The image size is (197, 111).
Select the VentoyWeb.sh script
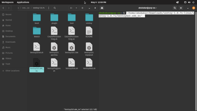point(89,64)
